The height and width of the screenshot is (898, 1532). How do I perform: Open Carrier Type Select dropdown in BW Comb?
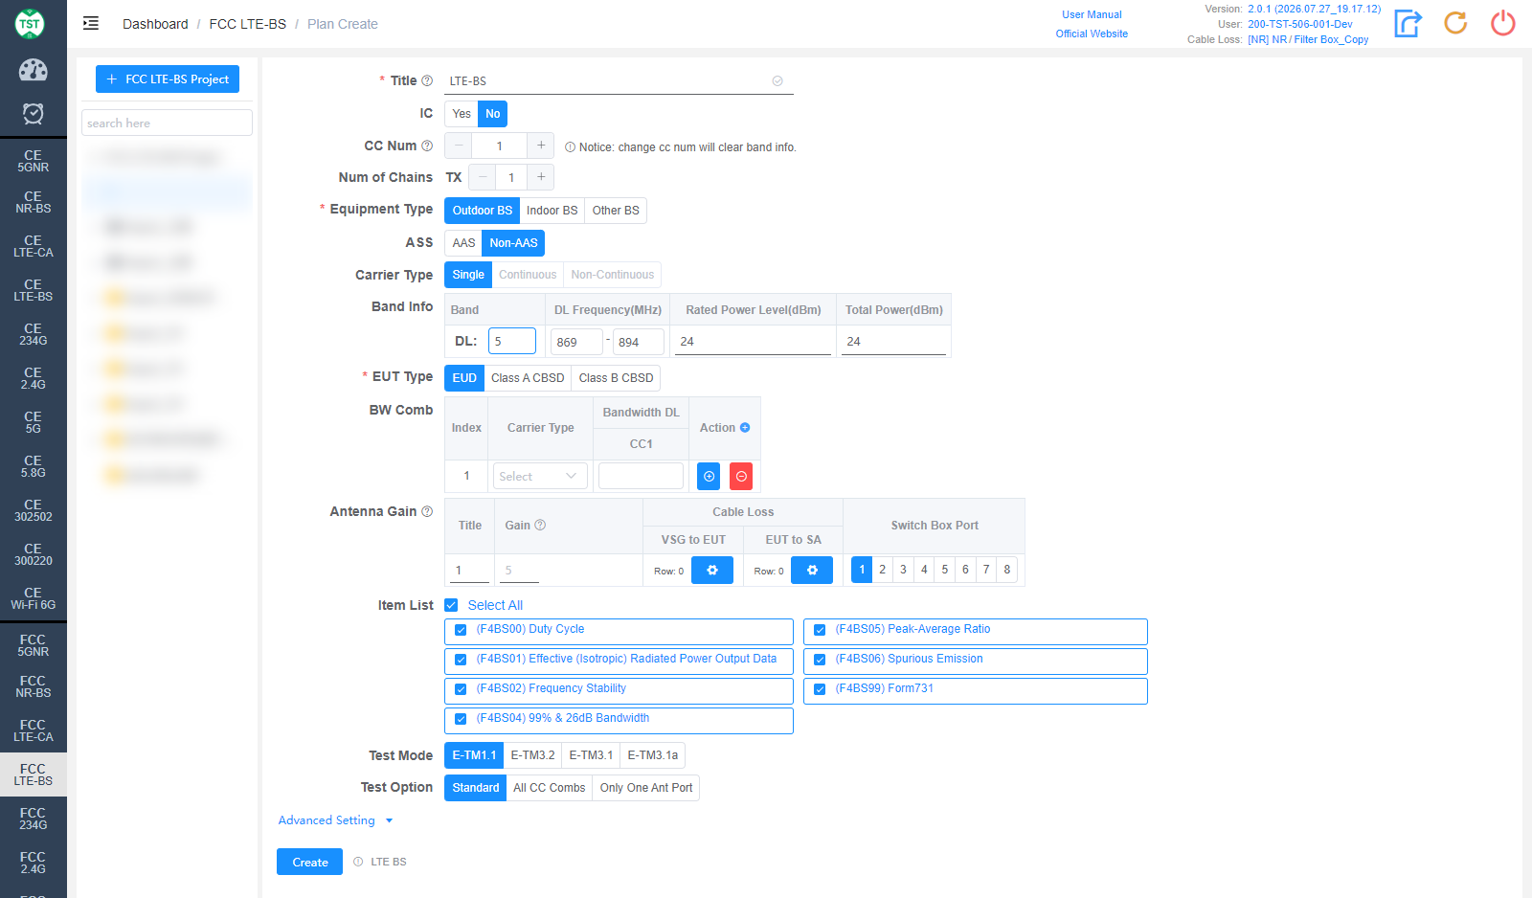(x=540, y=476)
